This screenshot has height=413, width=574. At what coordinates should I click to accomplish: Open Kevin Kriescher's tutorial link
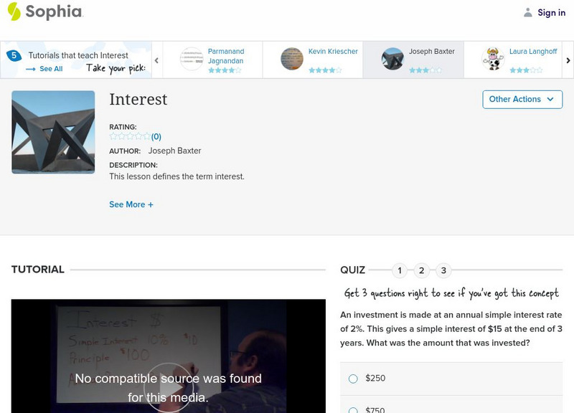click(333, 52)
